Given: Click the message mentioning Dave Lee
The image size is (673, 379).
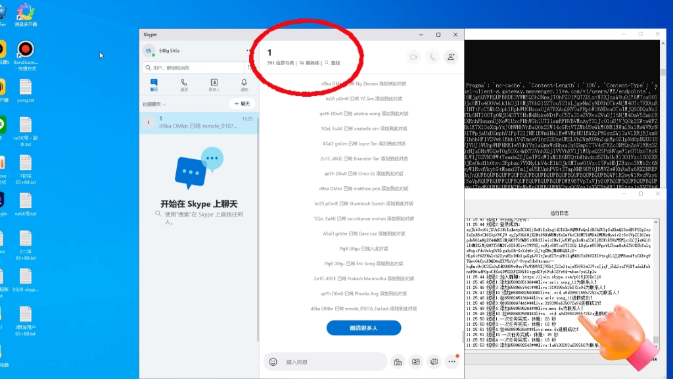Looking at the screenshot, I should point(363,234).
